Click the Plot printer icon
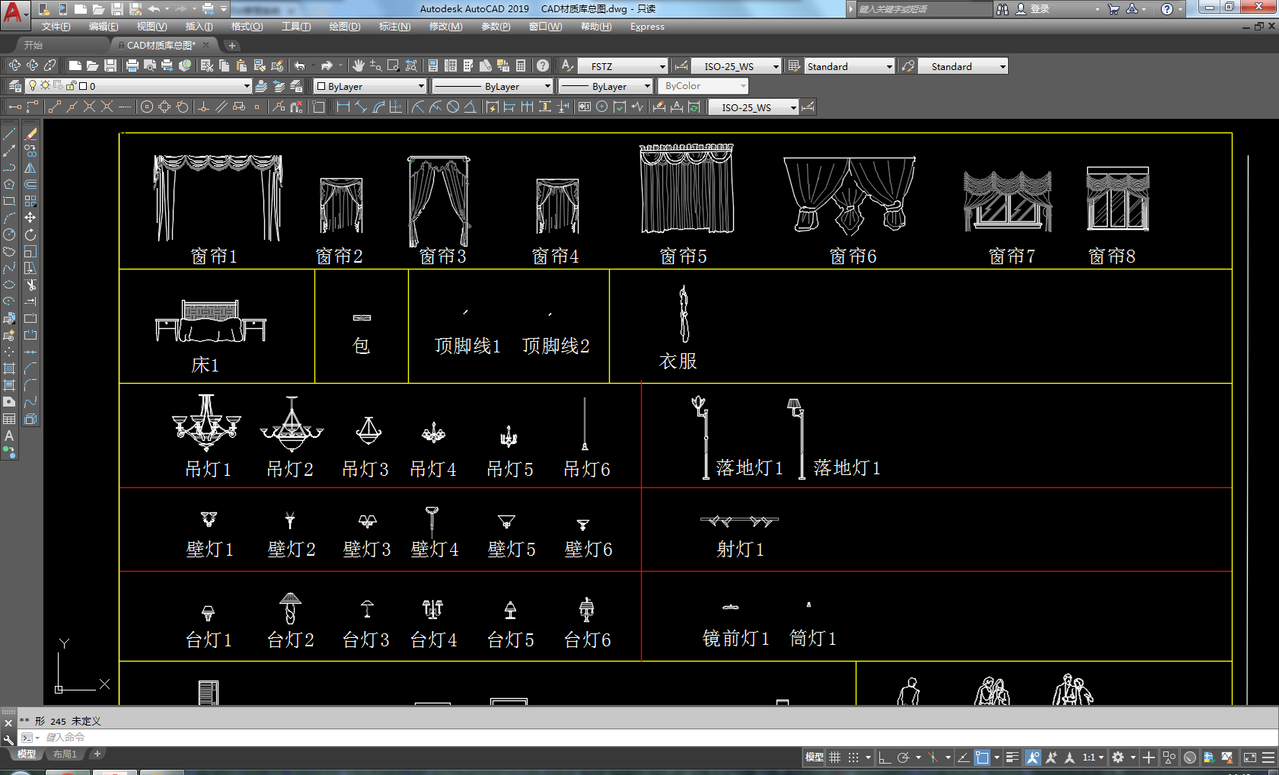 132,65
